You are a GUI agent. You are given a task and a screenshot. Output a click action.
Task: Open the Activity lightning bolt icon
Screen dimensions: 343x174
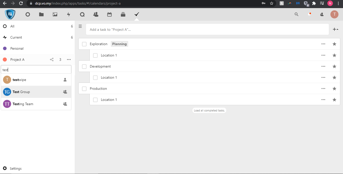click(69, 15)
